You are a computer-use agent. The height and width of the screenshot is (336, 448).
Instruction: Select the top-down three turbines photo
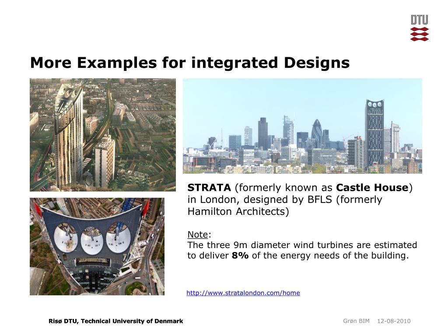(x=97, y=246)
